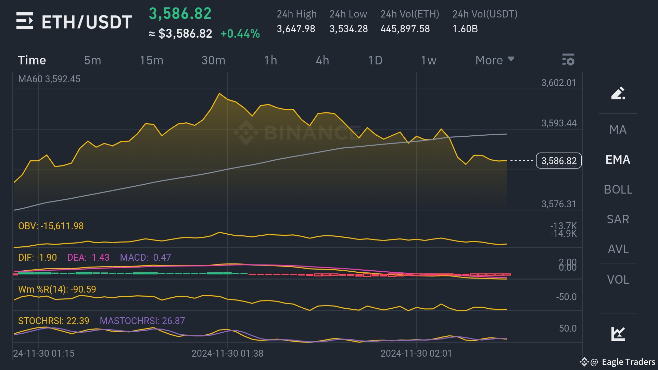Click the 4h interval button

point(322,60)
